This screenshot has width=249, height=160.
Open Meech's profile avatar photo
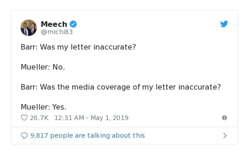tap(29, 27)
